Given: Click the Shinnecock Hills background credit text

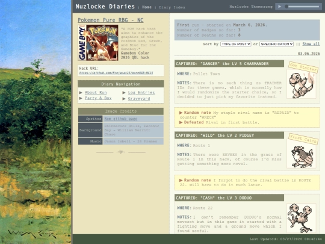Looking at the screenshot, I should (132, 130).
